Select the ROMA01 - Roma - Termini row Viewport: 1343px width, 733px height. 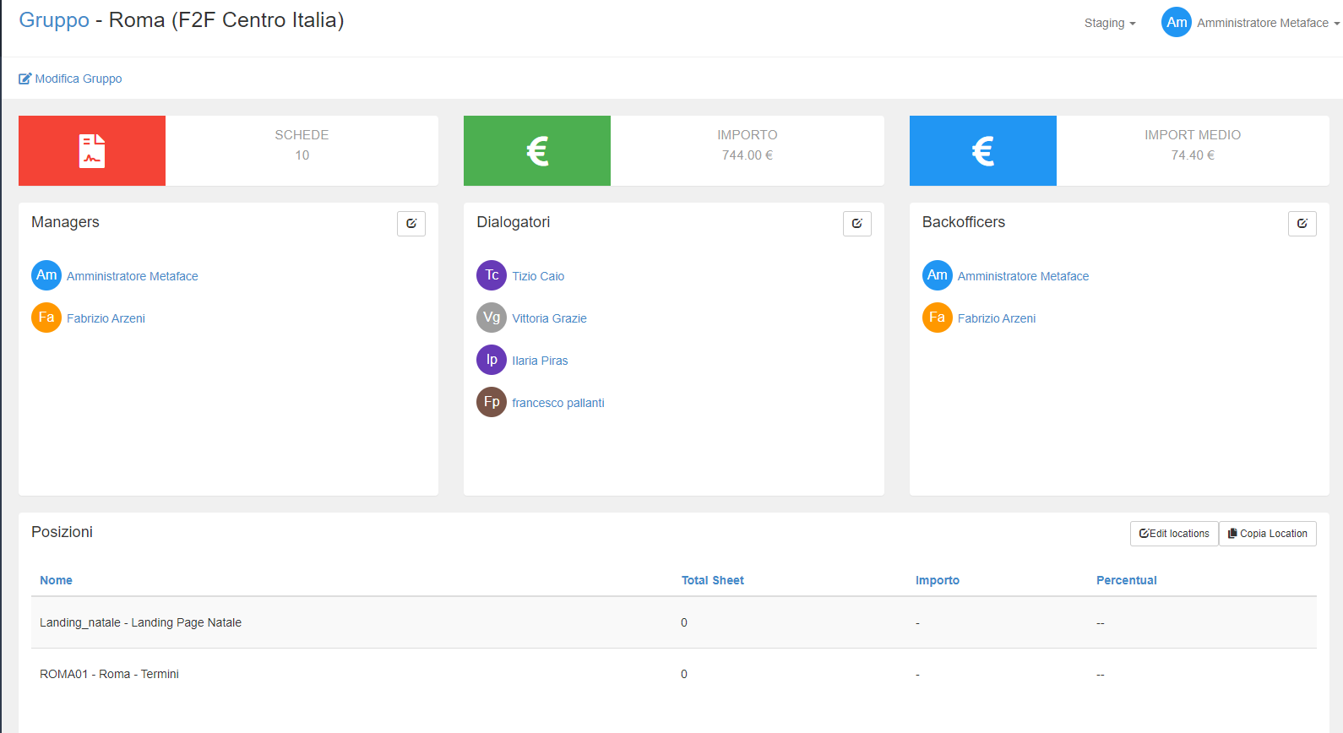pos(109,674)
